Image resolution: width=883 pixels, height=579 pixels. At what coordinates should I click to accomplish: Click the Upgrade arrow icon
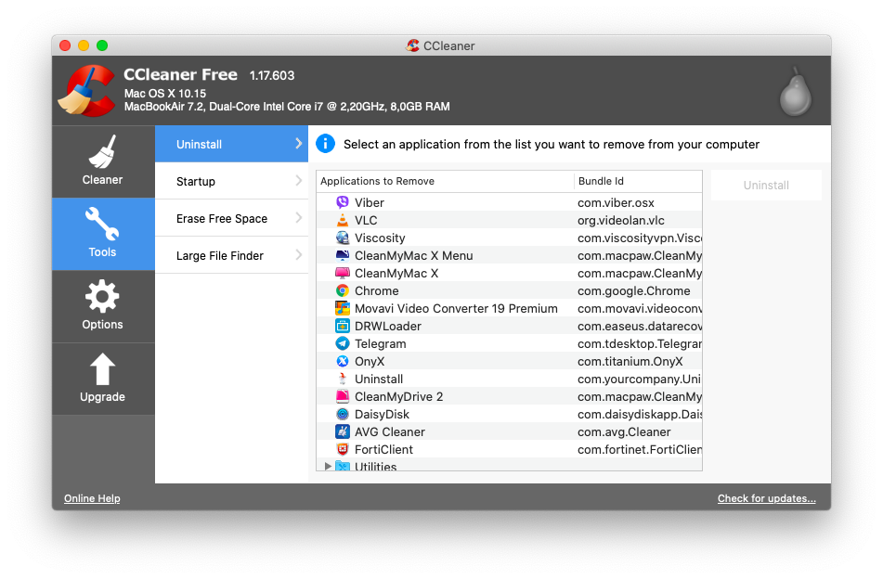click(x=102, y=369)
